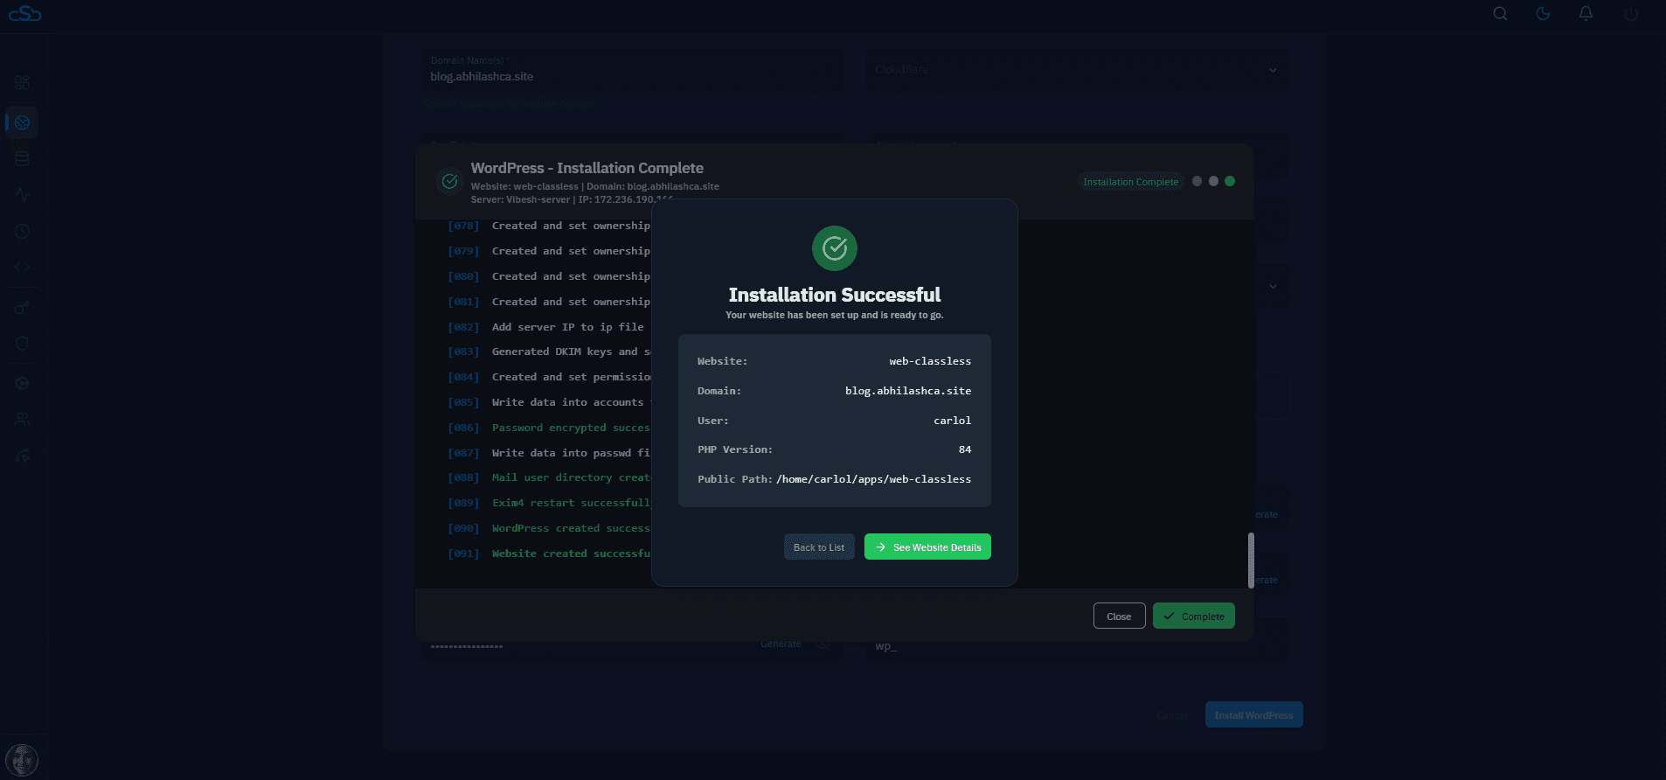Image resolution: width=1666 pixels, height=780 pixels.
Task: Click the power logout icon
Action: pos(1631,14)
